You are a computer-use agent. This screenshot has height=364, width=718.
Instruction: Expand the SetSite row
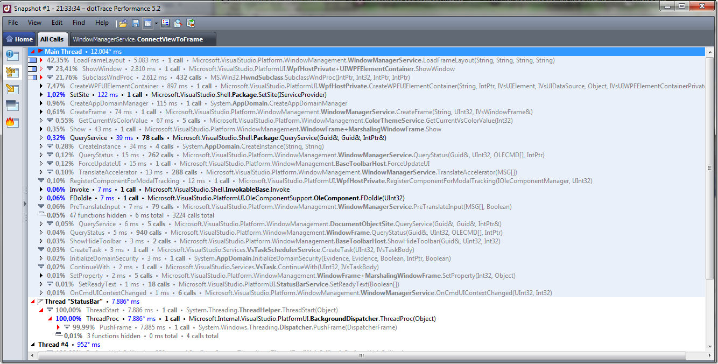pos(41,95)
